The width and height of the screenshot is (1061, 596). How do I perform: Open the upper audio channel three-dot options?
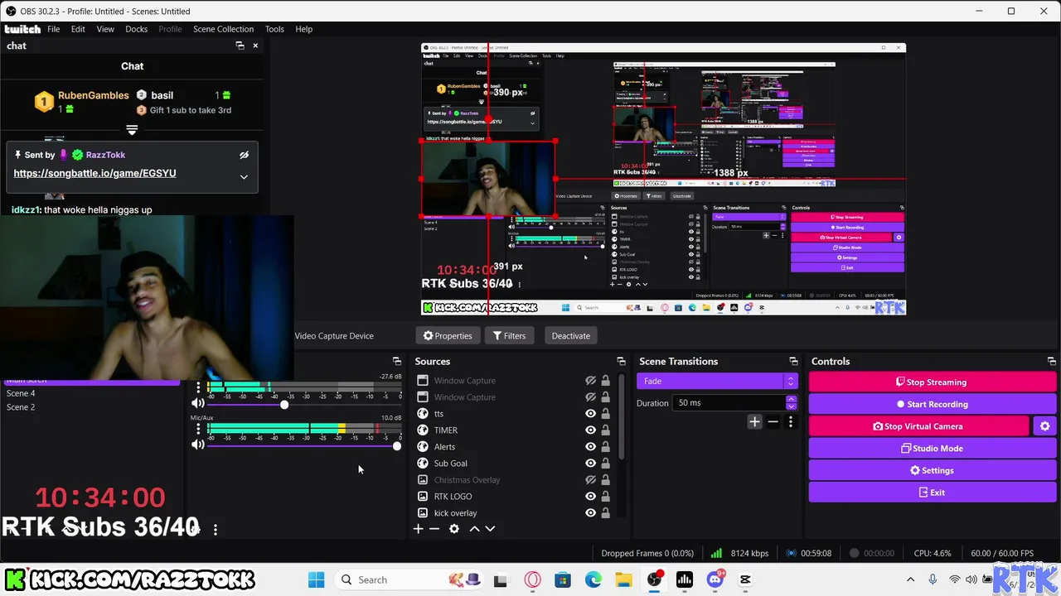point(198,387)
